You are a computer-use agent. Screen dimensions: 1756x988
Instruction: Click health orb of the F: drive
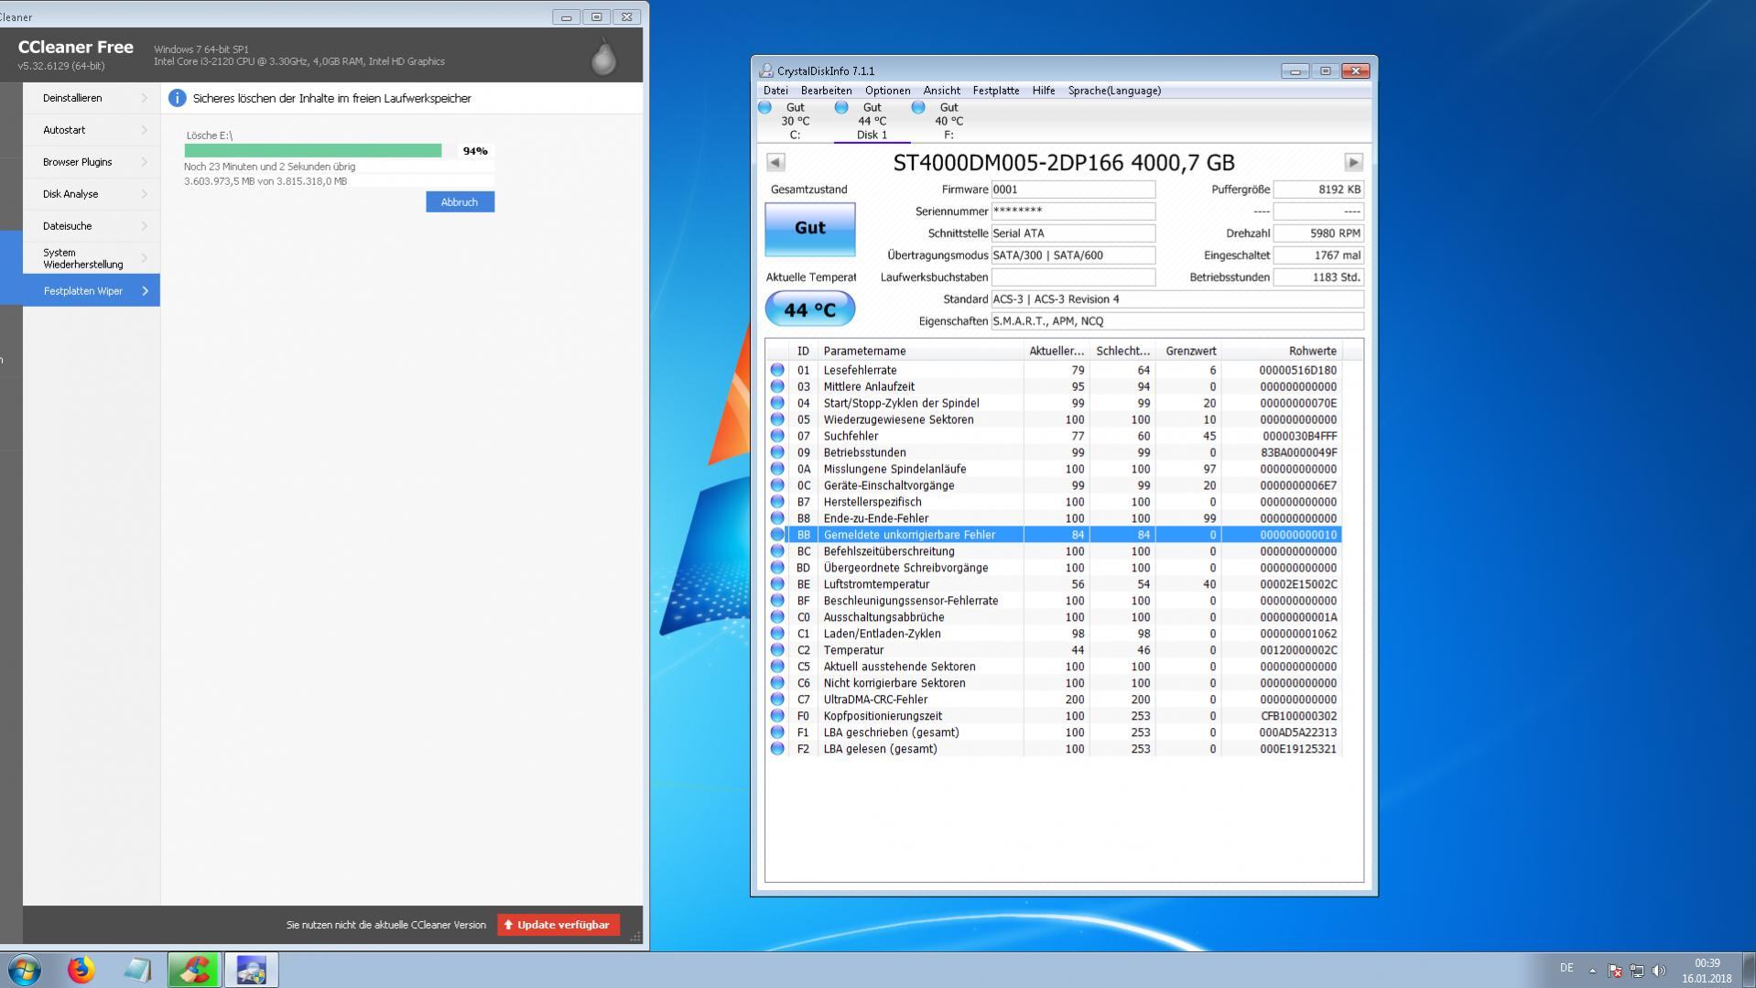click(918, 107)
